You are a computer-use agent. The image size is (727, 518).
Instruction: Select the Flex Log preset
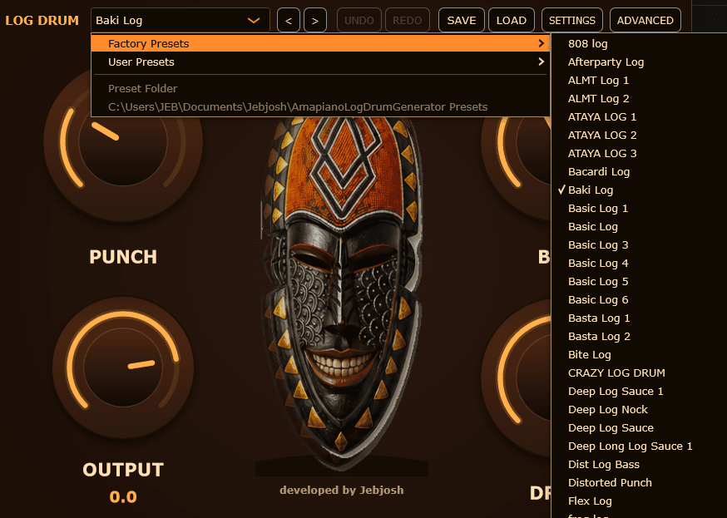click(640, 501)
